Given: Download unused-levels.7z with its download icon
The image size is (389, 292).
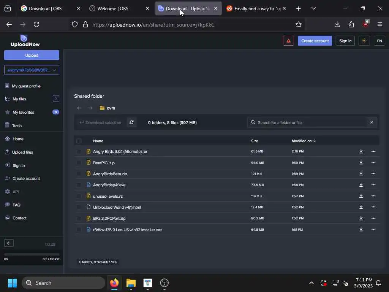Looking at the screenshot, I should point(361,196).
